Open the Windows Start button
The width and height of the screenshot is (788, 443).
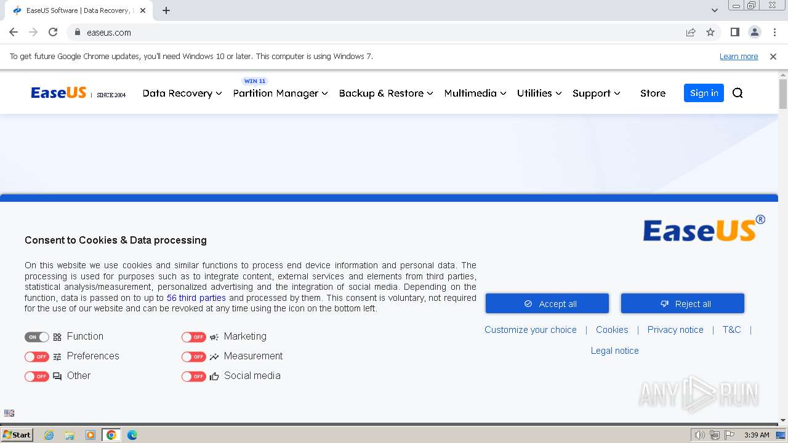click(x=17, y=435)
